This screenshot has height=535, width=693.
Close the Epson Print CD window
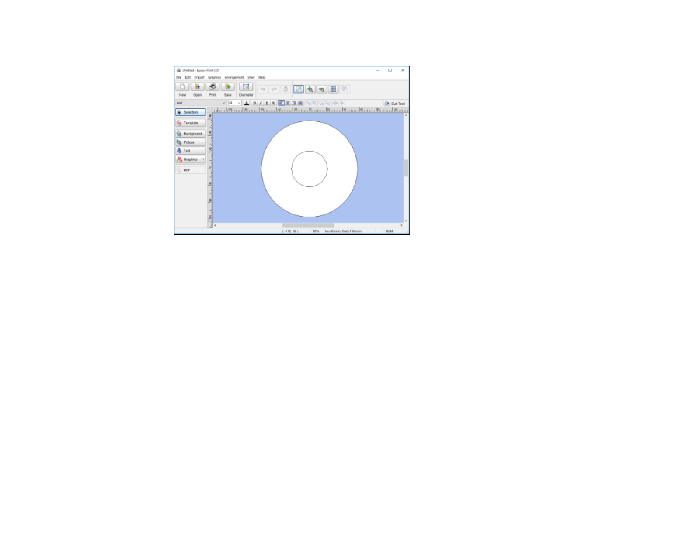tap(403, 70)
